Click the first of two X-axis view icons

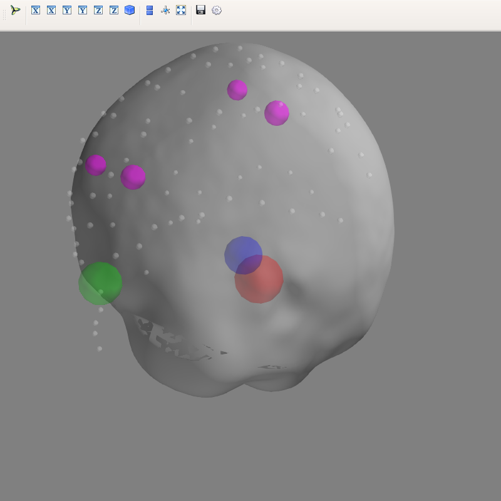tap(36, 10)
